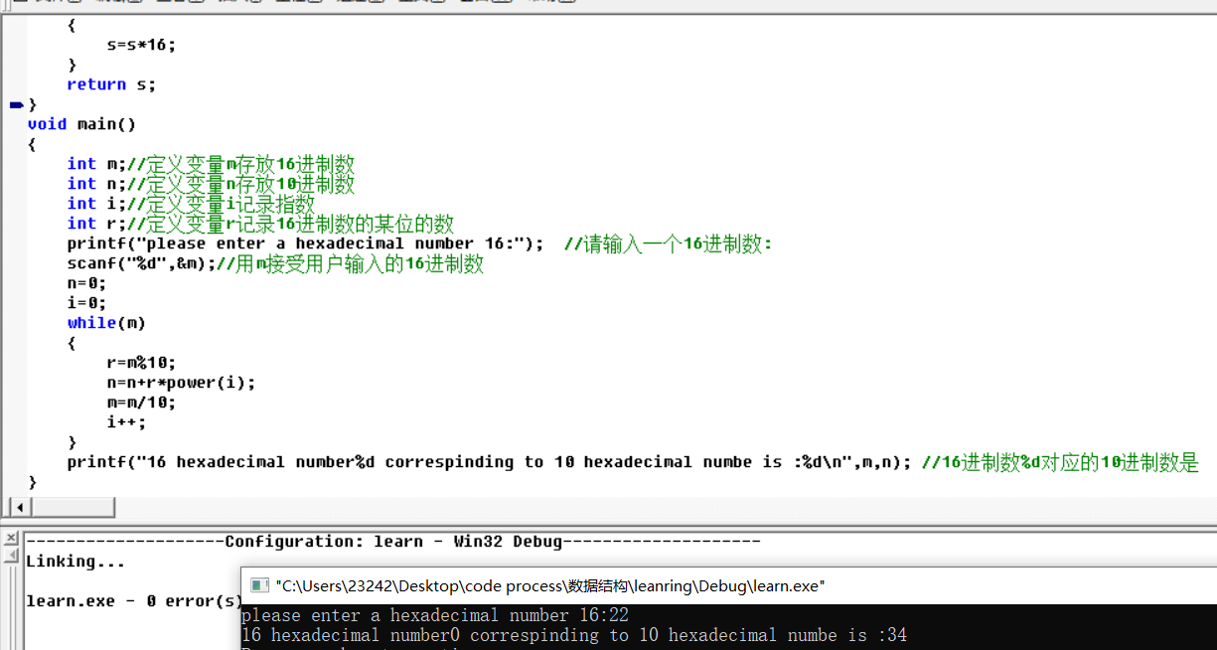The height and width of the screenshot is (650, 1217).
Task: Click the 'm=m/10;' line
Action: [x=141, y=403]
